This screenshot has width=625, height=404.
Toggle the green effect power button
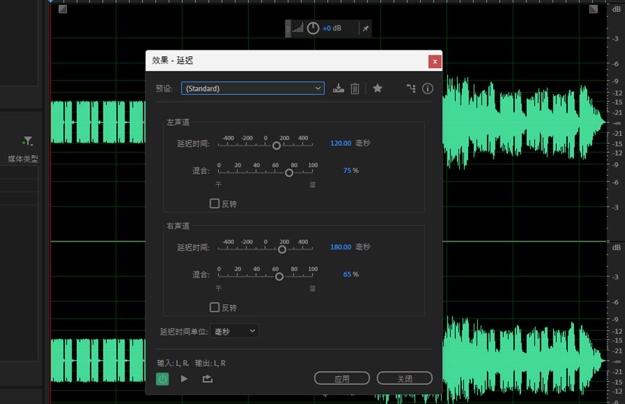tap(162, 379)
